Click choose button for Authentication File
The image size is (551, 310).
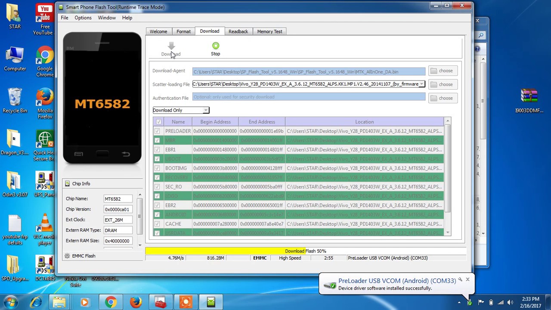coord(442,98)
